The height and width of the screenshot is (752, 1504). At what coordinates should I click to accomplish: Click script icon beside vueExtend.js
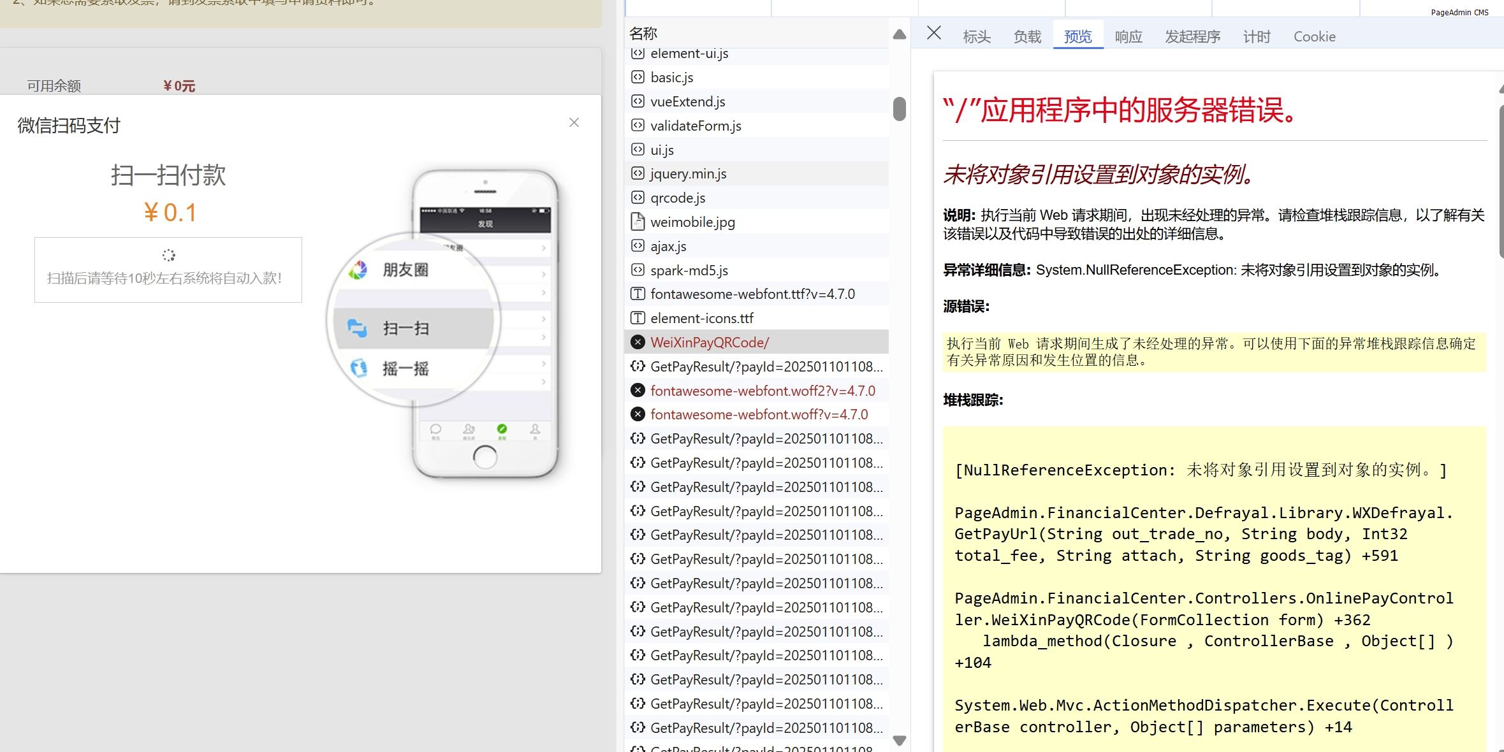tap(638, 101)
